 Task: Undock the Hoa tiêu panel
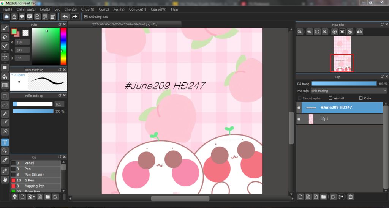(382, 24)
